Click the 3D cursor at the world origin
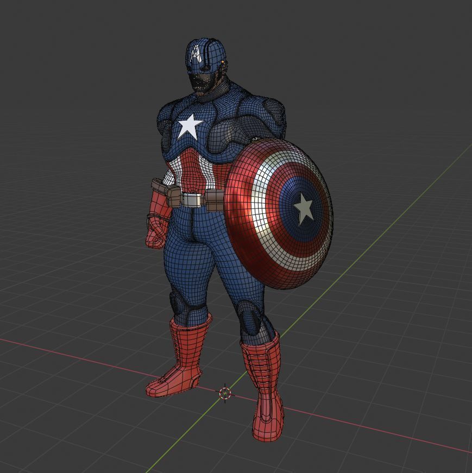Screen dimensions: 472x473 [225, 393]
